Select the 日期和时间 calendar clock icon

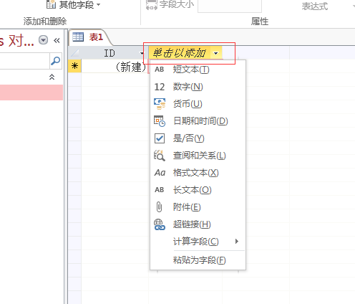(160, 121)
